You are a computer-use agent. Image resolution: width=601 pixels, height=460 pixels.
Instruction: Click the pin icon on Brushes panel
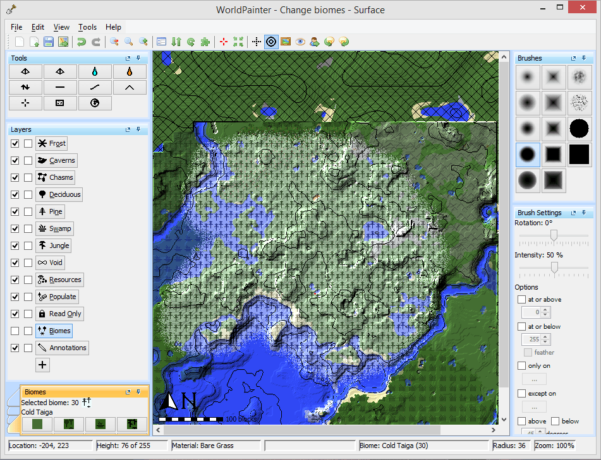point(584,58)
